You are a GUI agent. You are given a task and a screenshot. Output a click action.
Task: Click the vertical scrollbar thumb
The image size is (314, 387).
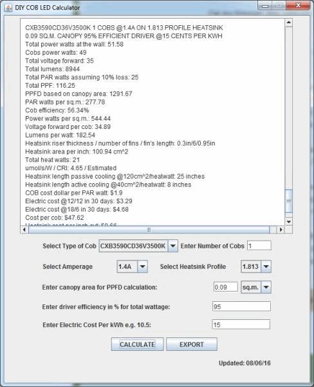[289, 201]
